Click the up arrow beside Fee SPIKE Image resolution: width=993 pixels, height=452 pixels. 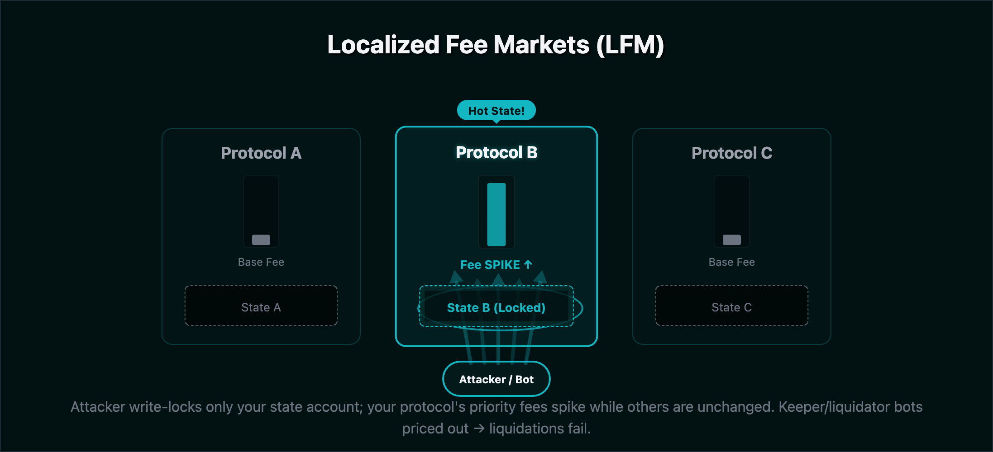pyautogui.click(x=528, y=264)
